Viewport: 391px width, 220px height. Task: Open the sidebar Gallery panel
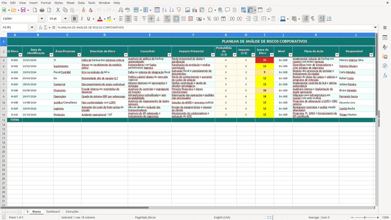pos(385,56)
